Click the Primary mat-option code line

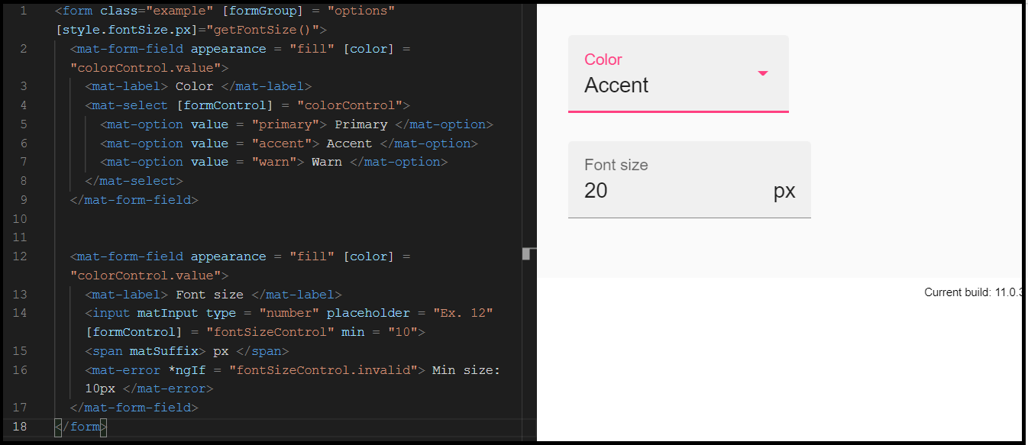(x=296, y=124)
